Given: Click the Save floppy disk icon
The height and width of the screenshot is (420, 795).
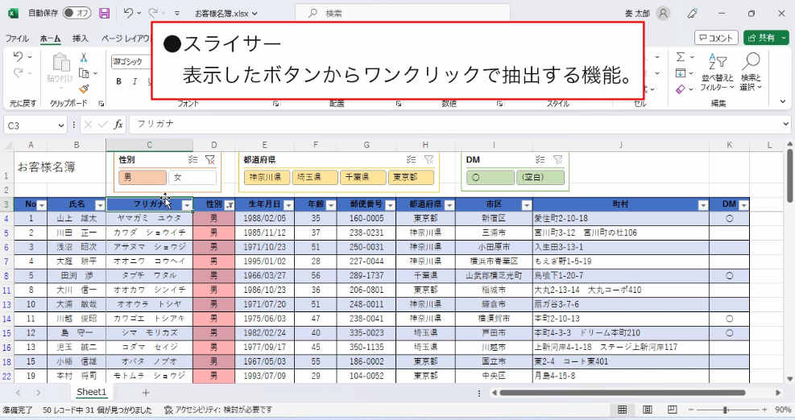Looking at the screenshot, I should tap(105, 13).
